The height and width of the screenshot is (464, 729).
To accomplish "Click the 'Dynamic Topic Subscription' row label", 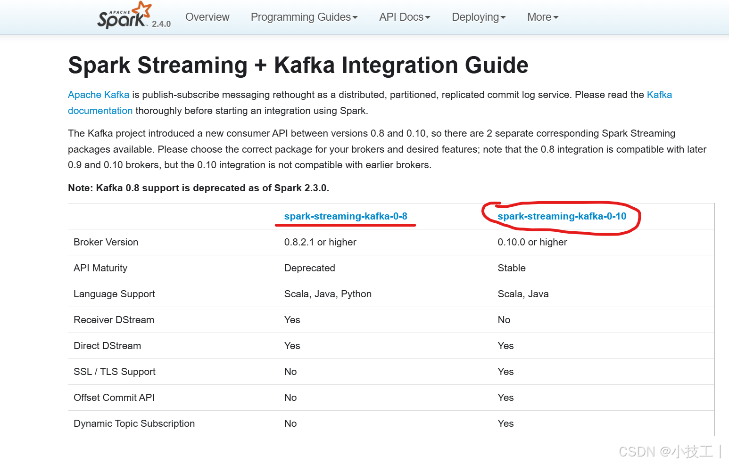I will tap(134, 423).
